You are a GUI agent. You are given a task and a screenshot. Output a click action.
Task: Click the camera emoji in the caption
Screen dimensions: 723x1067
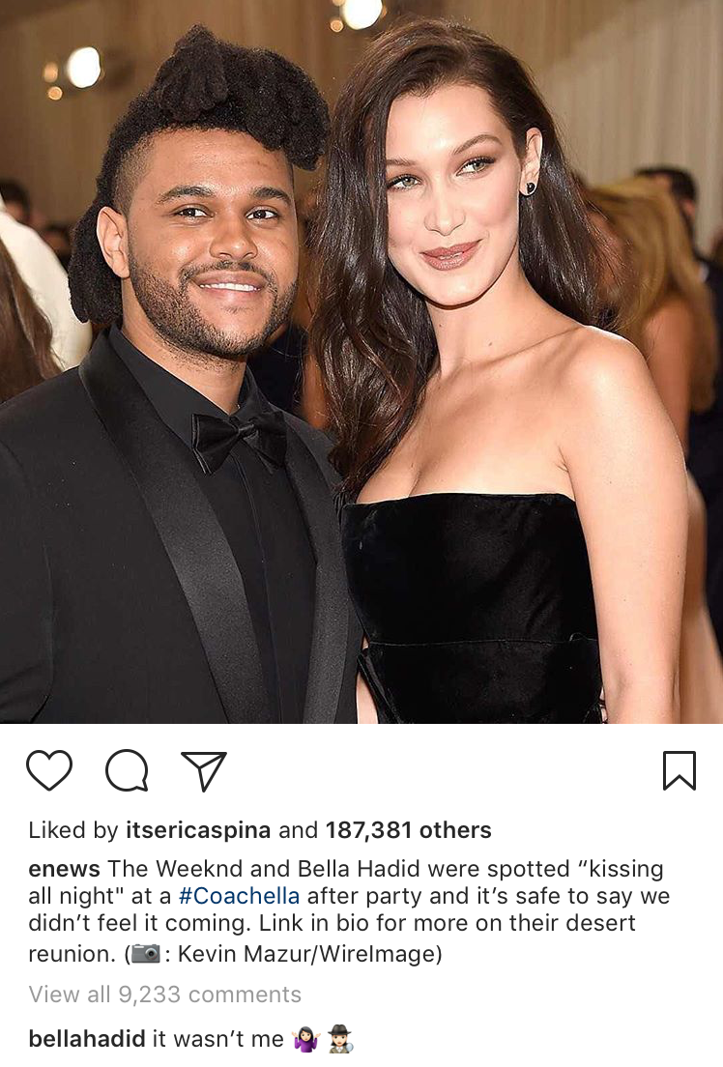tap(145, 953)
